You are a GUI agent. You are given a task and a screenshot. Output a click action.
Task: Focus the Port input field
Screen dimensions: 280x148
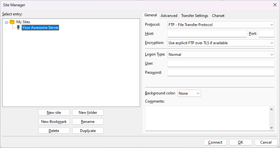(x=267, y=34)
